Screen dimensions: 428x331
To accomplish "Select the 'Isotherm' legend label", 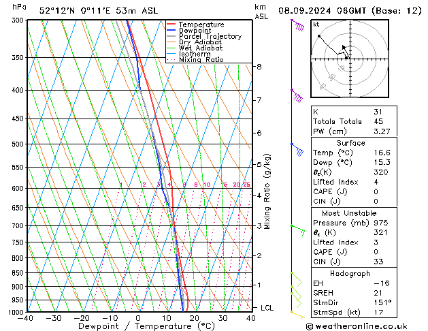I will (195, 54).
